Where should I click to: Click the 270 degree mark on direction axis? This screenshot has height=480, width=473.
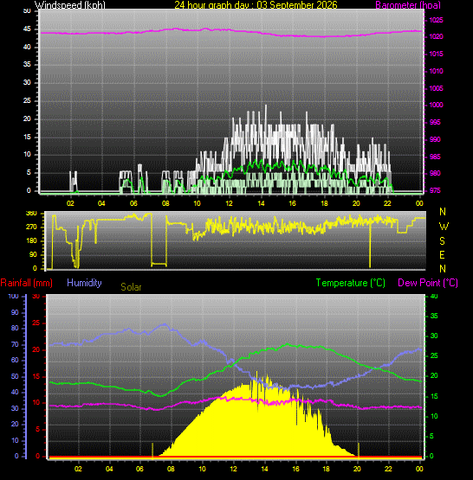click(31, 227)
